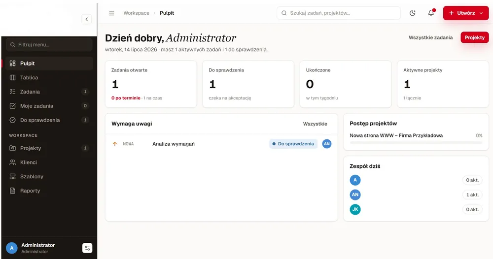Click Nowa strona WWW – Firma Przykładowa project
Image resolution: width=493 pixels, height=259 pixels.
pyautogui.click(x=396, y=135)
